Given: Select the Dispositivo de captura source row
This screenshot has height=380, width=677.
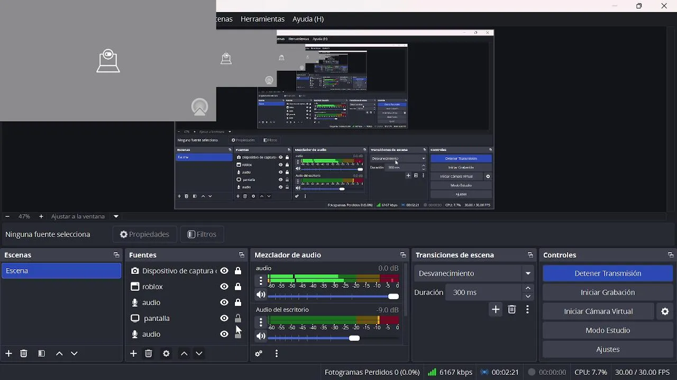Looking at the screenshot, I should click(186, 271).
